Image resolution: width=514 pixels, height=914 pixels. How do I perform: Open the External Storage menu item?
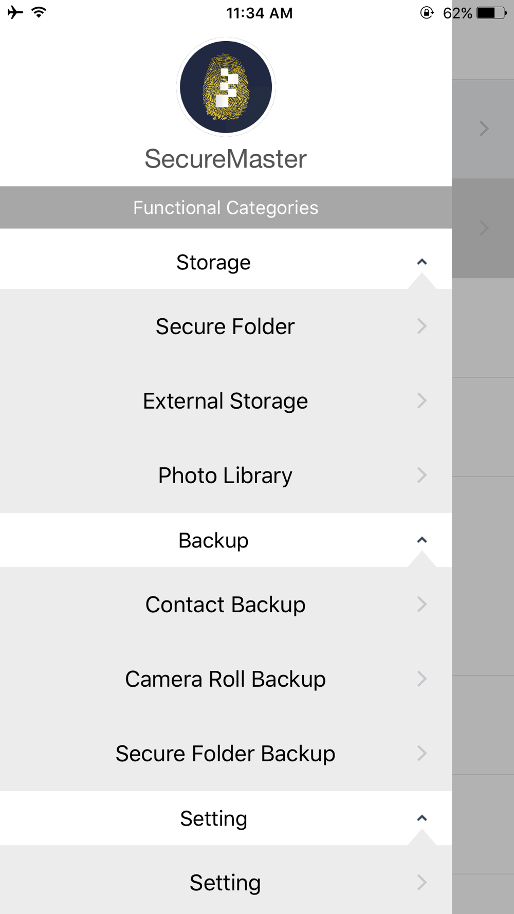pos(225,401)
